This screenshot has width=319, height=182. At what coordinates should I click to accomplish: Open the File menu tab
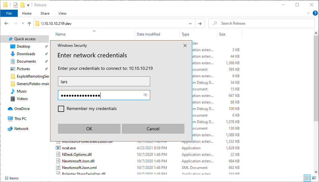[9, 13]
